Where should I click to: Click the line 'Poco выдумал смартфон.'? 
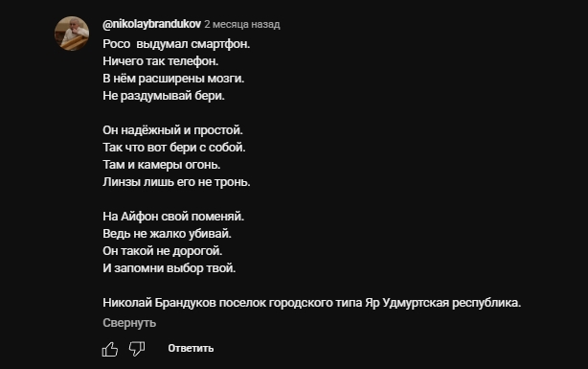coord(176,44)
